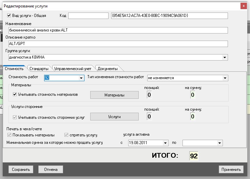Viewport: 250px width, 179px height.
Task: Expand Тип изменения стоимости работ dropdown
Action: [x=225, y=78]
